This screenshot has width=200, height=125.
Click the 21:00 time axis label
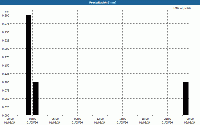(167, 121)
